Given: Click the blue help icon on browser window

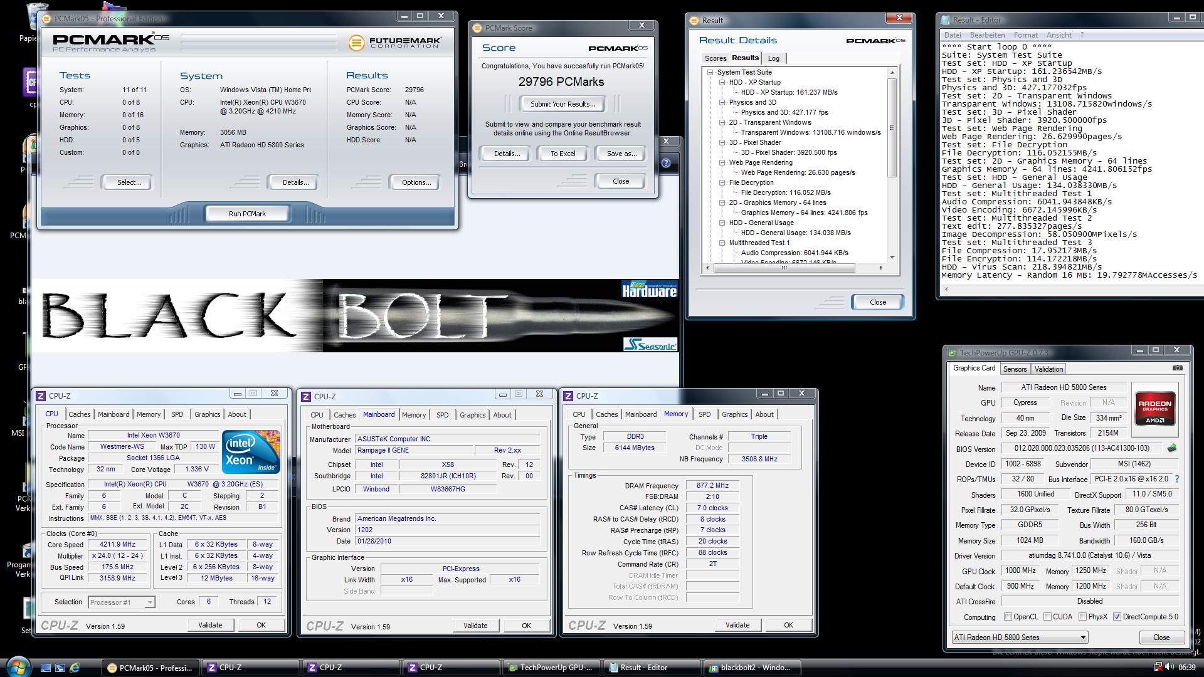Looking at the screenshot, I should point(666,163).
